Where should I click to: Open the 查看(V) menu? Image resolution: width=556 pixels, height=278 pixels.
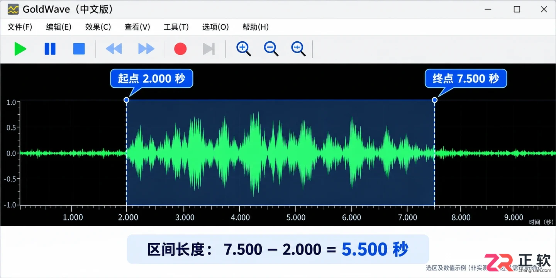coord(137,27)
